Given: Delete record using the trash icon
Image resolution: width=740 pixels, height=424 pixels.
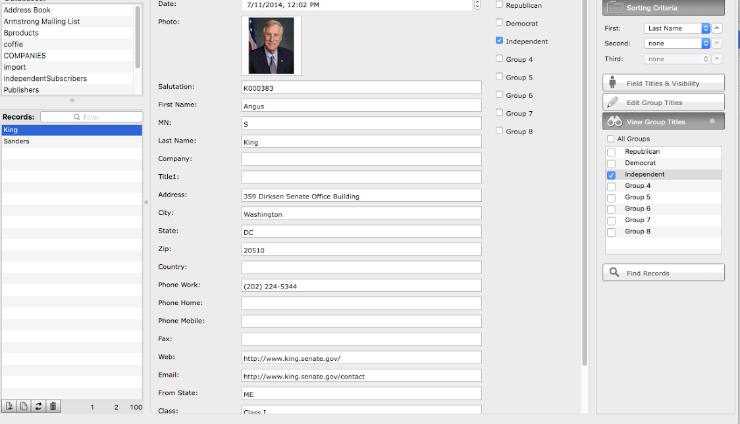Looking at the screenshot, I should pos(53,407).
